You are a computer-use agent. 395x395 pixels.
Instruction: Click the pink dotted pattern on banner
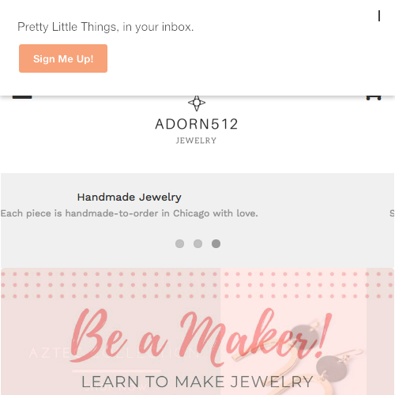click(x=197, y=285)
